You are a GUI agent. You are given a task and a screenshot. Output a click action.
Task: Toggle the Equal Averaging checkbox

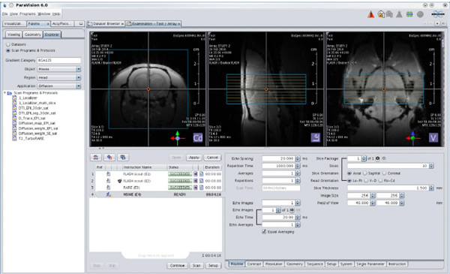pos(264,231)
